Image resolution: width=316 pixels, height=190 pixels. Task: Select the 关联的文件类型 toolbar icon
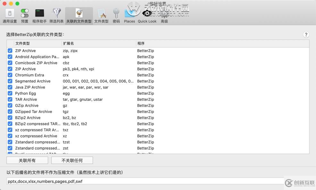coord(79,16)
